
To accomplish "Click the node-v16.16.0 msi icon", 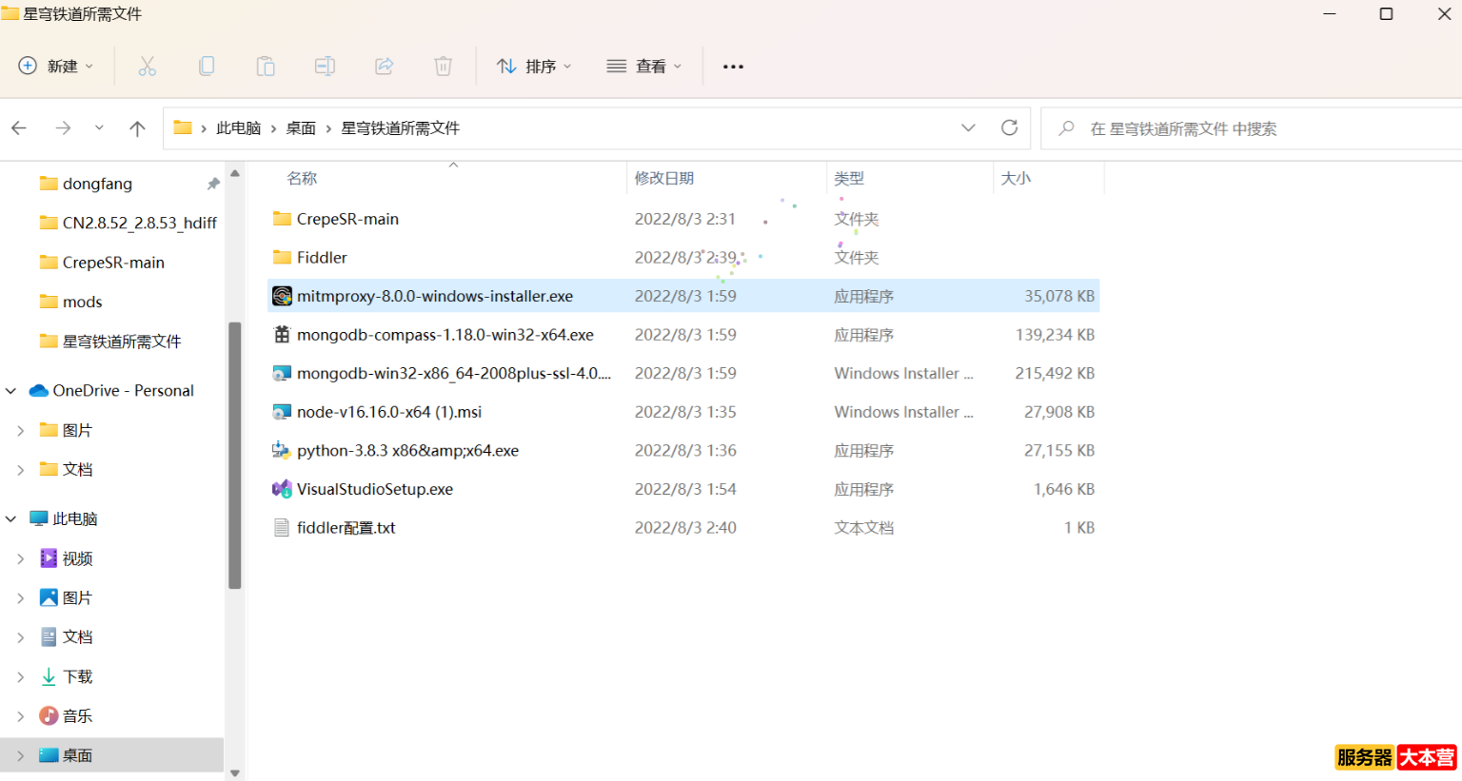I will 282,412.
